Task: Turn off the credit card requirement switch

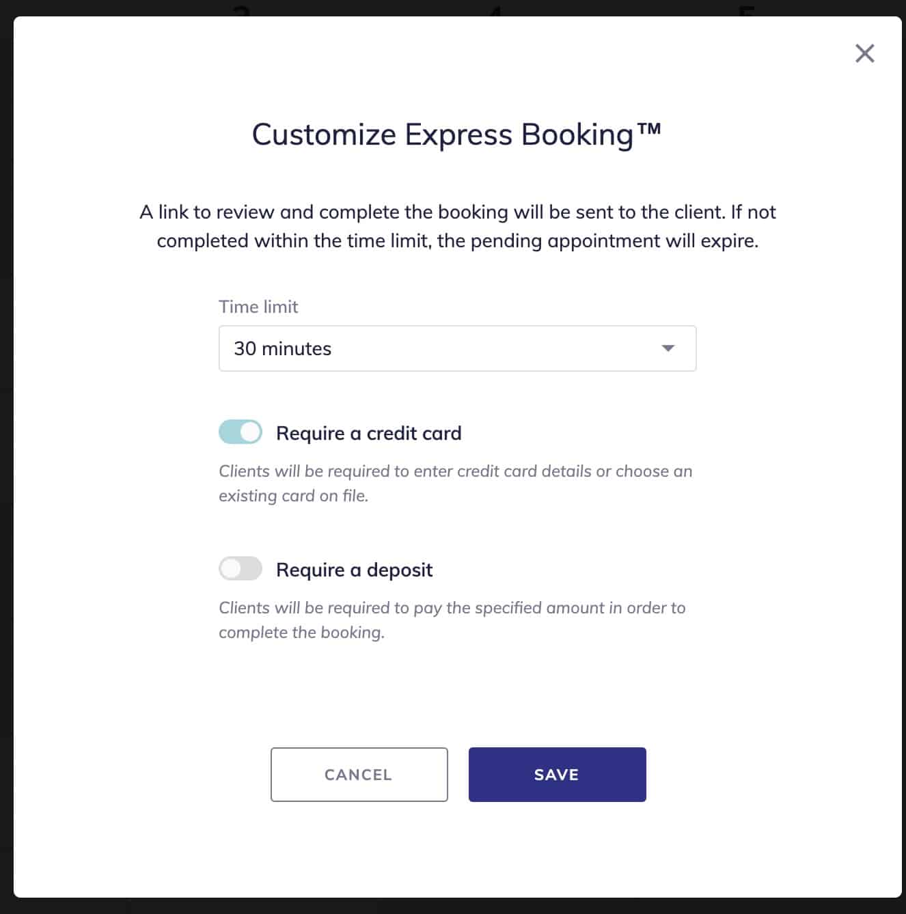Action: click(x=241, y=432)
